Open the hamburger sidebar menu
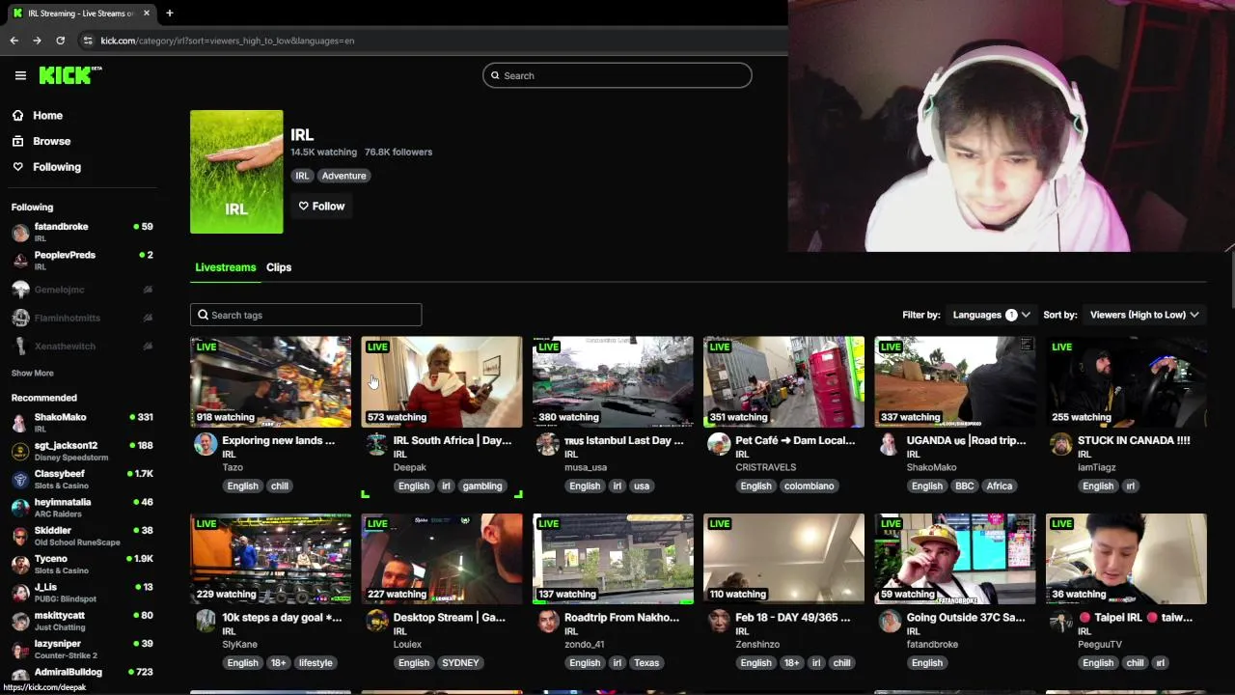 point(20,75)
